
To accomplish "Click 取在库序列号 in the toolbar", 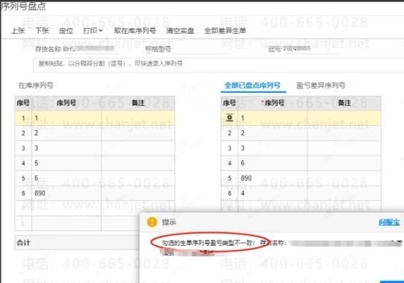I will coord(135,31).
